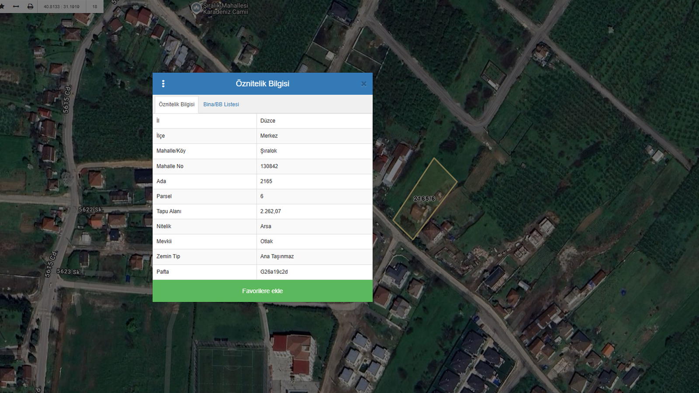Click the print map icon
The height and width of the screenshot is (393, 699).
pyautogui.click(x=30, y=7)
